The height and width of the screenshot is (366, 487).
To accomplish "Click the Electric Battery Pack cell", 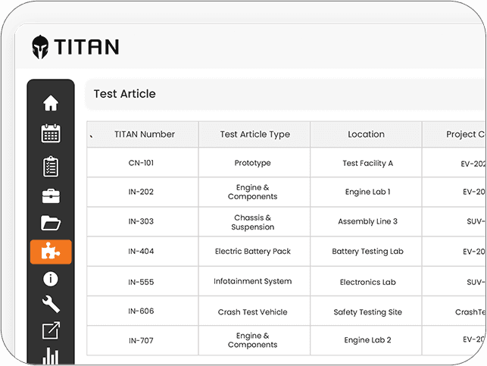I will pyautogui.click(x=254, y=251).
